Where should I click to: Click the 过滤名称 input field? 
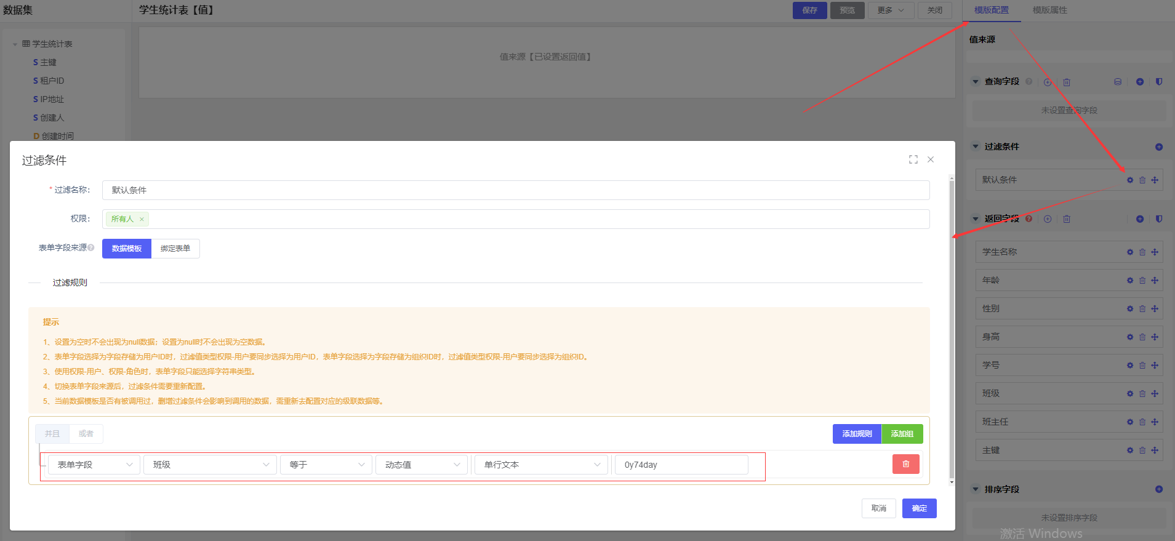coord(515,190)
